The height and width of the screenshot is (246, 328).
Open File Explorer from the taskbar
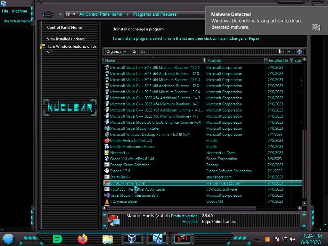coord(108,239)
